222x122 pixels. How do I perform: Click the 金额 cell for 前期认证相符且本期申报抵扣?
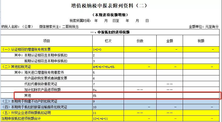click(x=170, y=61)
